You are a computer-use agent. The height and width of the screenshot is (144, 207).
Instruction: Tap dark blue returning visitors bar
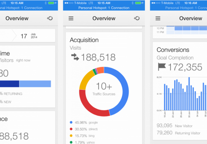pos(9,84)
